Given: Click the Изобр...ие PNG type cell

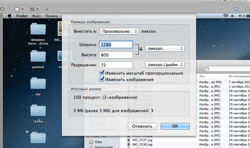Looking at the screenshot, I should pyautogui.click(x=211, y=82).
